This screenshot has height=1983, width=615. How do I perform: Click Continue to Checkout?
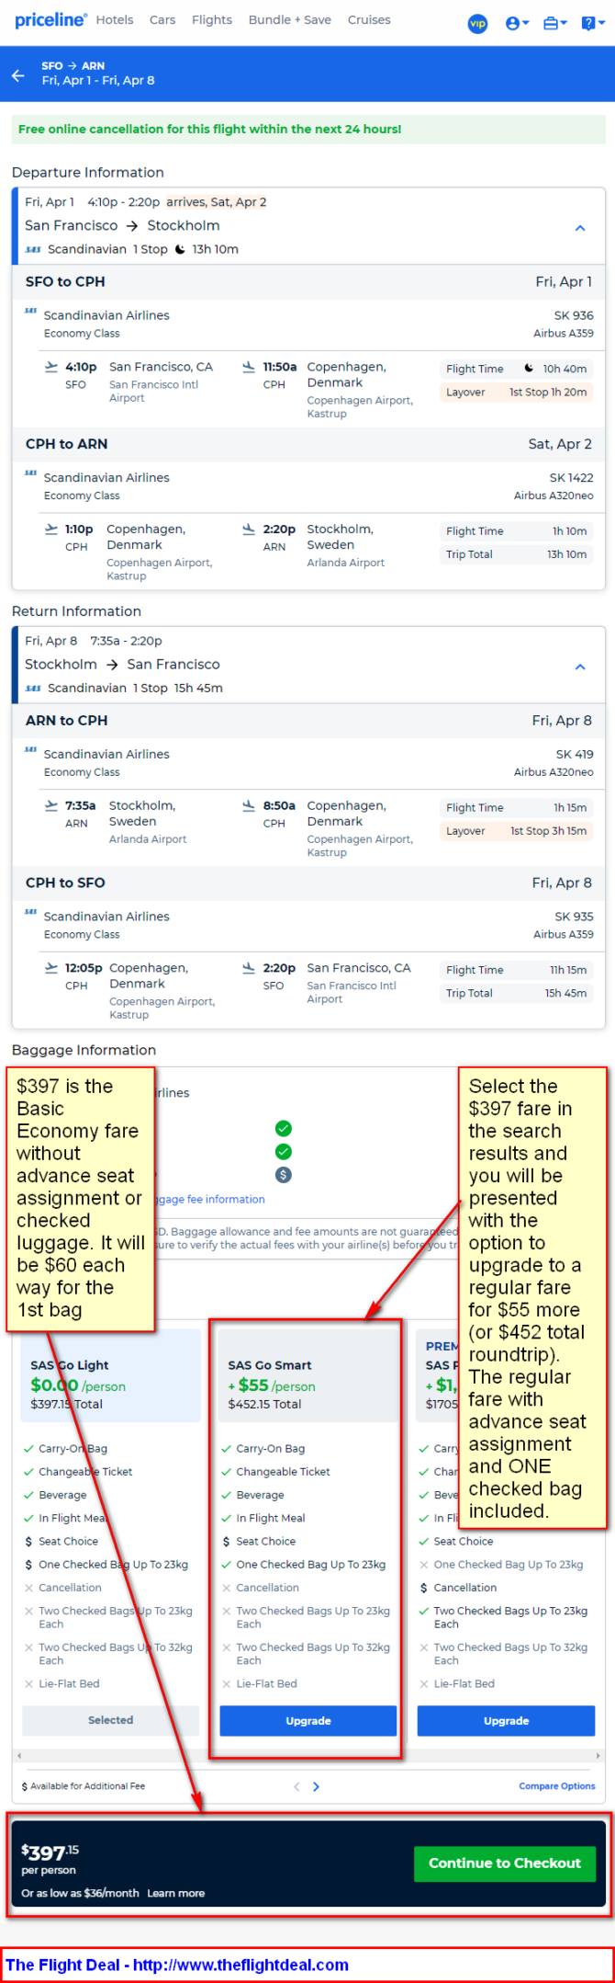505,1863
